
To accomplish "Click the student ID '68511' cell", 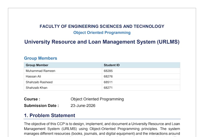I will click(x=141, y=82).
